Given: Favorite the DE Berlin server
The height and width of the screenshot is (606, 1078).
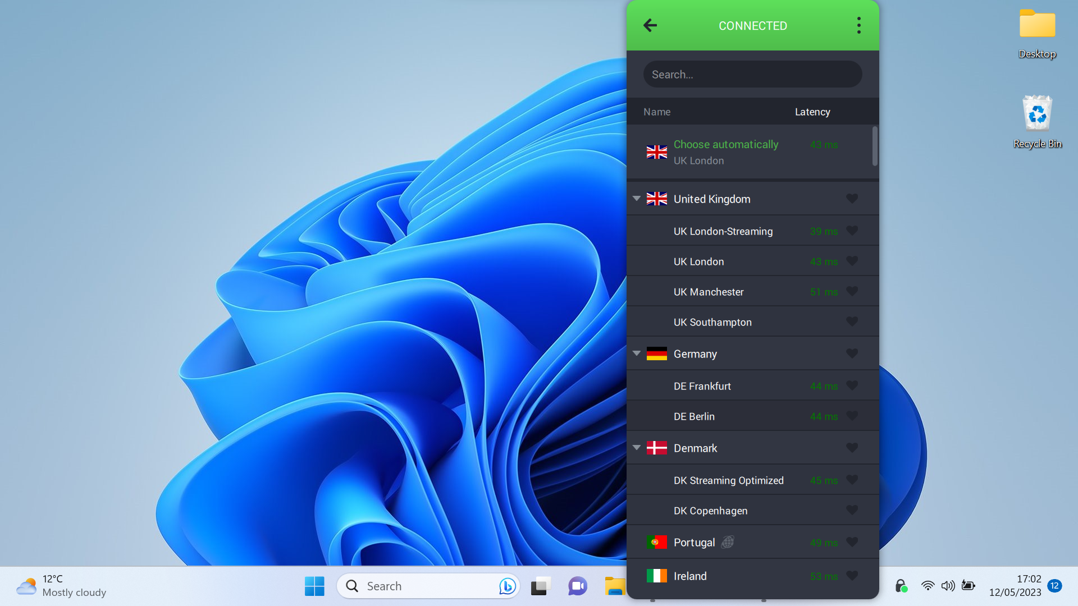Looking at the screenshot, I should point(852,416).
